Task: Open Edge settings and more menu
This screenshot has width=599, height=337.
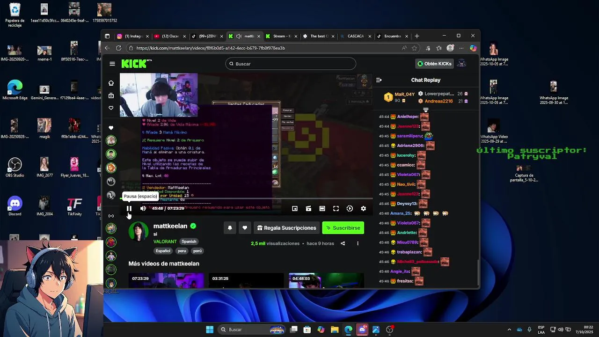Action: click(461, 48)
